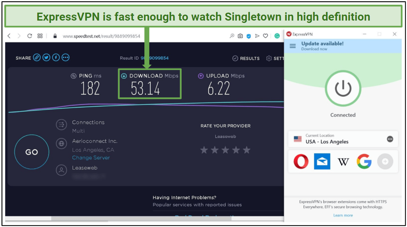Copy result link via share link icon
Screen dimensions: 407x227
37,58
